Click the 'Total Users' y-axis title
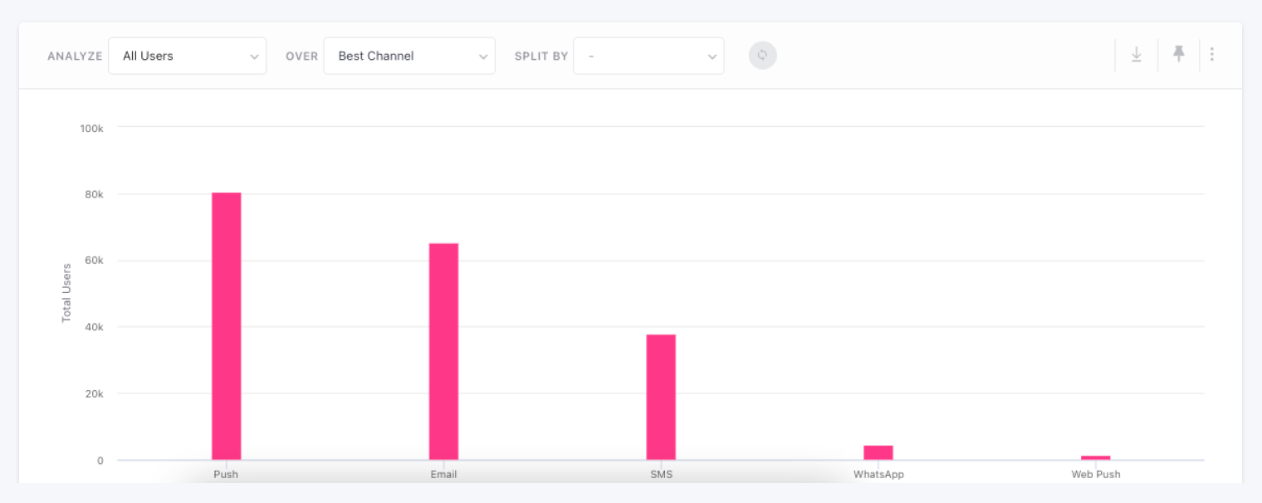Viewport: 1262px width, 503px height. [x=67, y=293]
